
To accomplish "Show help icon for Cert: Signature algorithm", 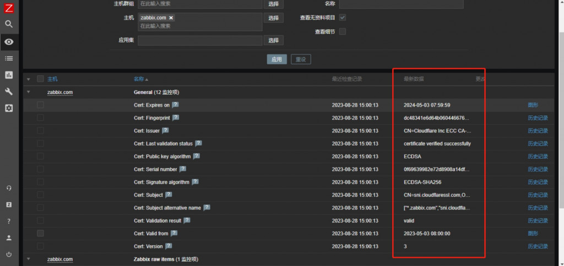I will [195, 182].
